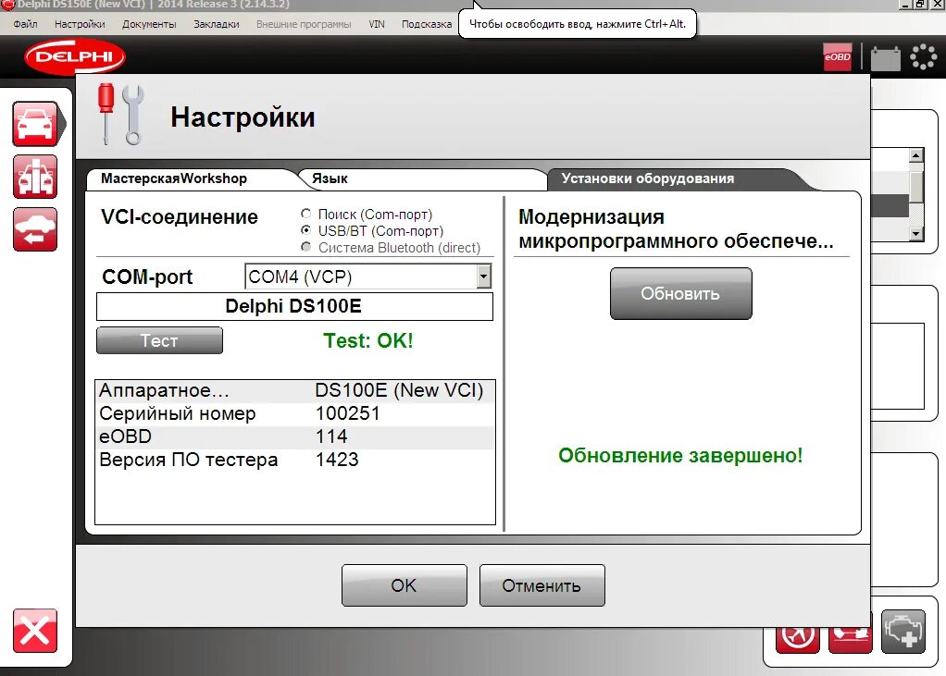Click the screwdriver and wrench settings icon
946x676 pixels.
tap(120, 115)
